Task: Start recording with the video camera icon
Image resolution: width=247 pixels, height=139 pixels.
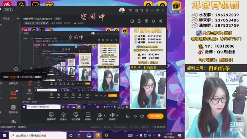Action: coord(128,116)
